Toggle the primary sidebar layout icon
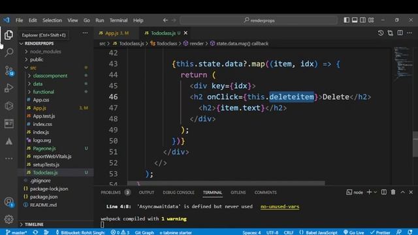The image size is (418, 235). tap(346, 20)
